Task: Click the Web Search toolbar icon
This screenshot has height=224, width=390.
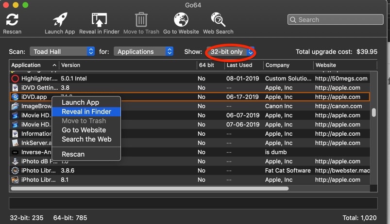Action: tap(218, 19)
